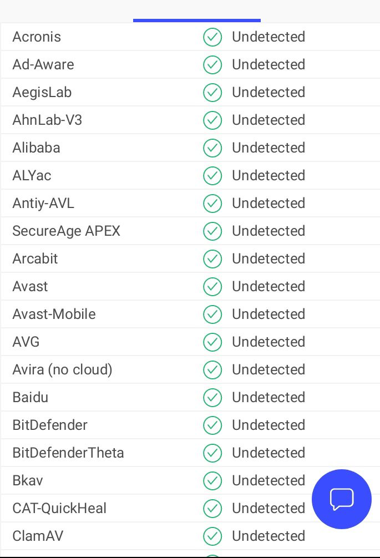Viewport: 380px width, 558px height.
Task: Select the Ad-Aware vendor name
Action: click(43, 64)
